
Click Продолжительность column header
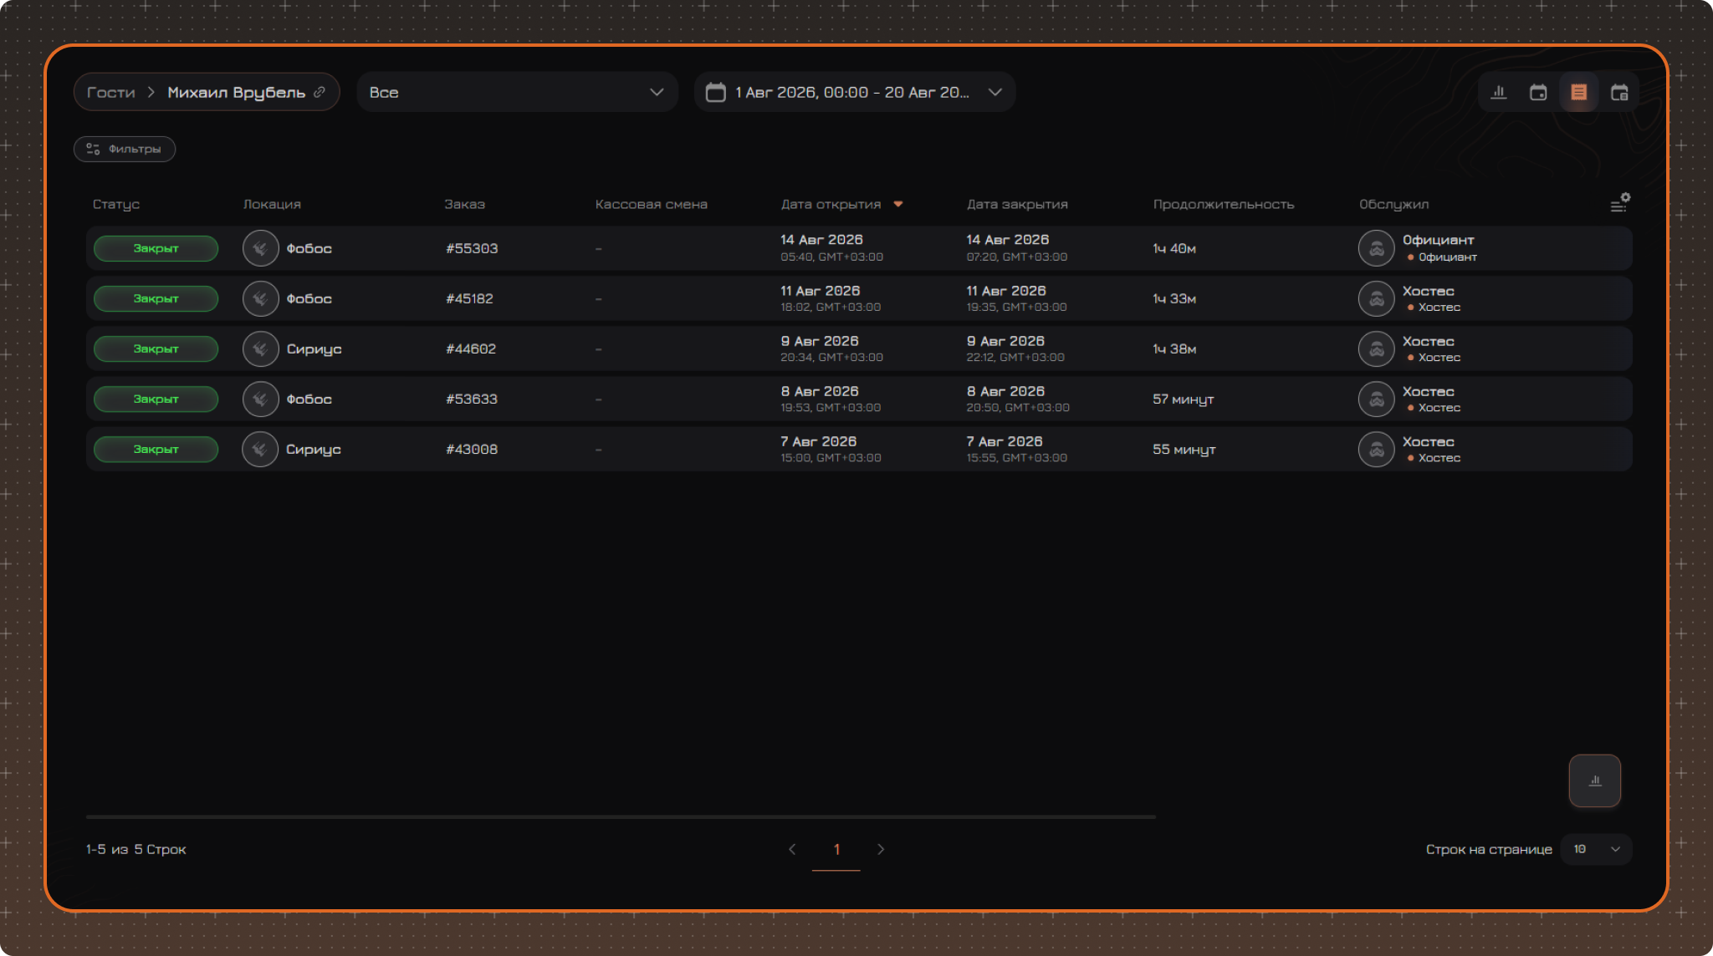(x=1223, y=204)
